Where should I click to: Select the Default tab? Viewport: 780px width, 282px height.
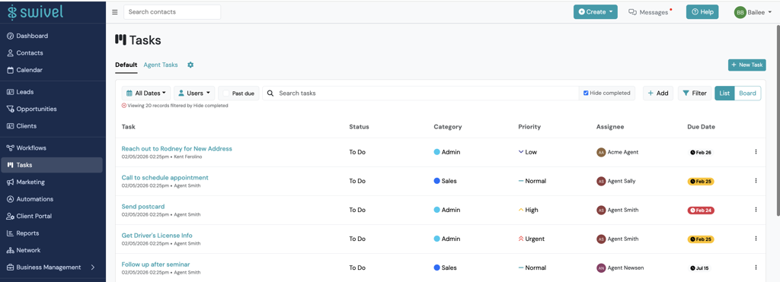pos(126,65)
